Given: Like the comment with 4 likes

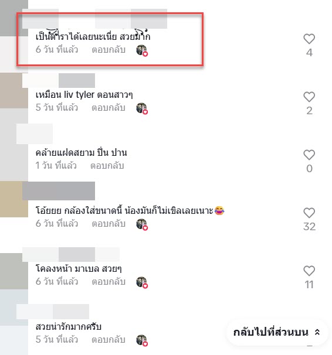Looking at the screenshot, I should click(309, 39).
